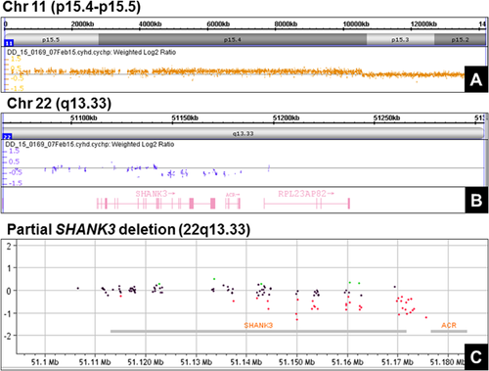Screen dimensions: 489x371
Task: Click the RPL23AP82 gene label
Action: [x=302, y=194]
